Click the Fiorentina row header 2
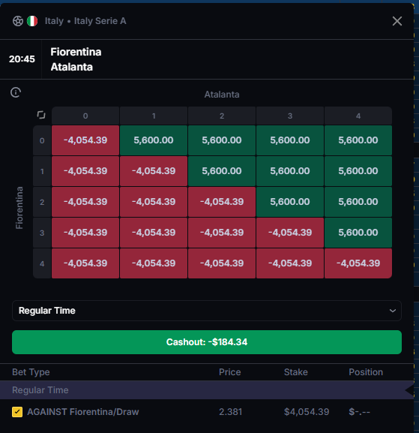The image size is (419, 433). [x=42, y=202]
